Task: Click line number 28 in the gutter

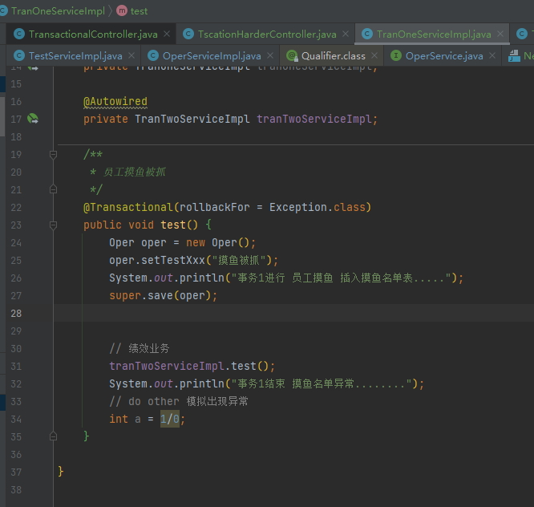Action: click(x=16, y=313)
